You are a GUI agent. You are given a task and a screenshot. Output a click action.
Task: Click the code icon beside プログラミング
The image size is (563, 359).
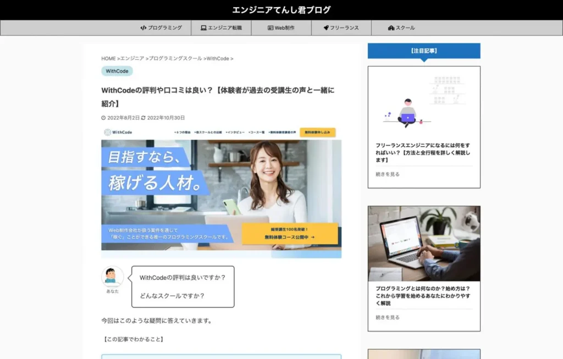[143, 28]
